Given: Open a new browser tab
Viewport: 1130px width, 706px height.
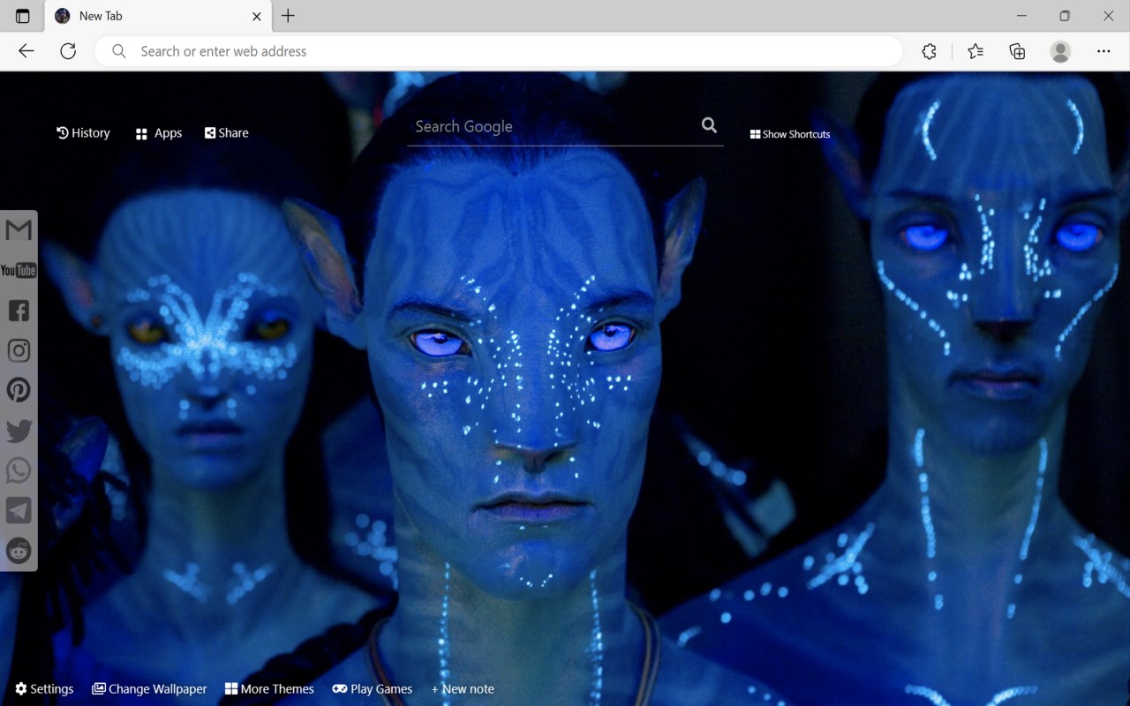Looking at the screenshot, I should (x=288, y=16).
